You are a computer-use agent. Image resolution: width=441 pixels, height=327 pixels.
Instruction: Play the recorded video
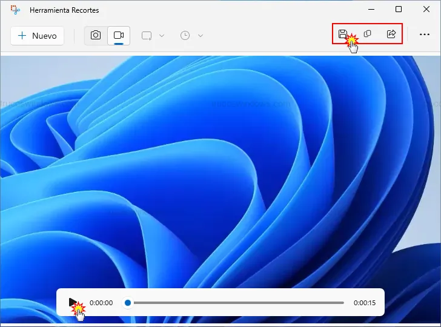coord(73,302)
